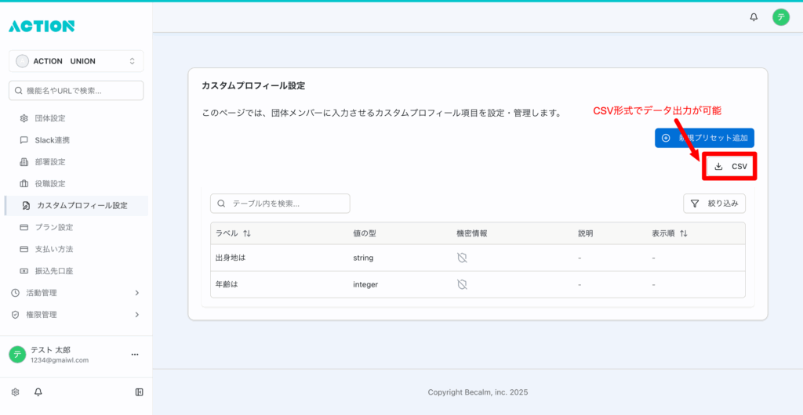Toggle the 機密情報 shield icon for 出身地は
This screenshot has width=803, height=415.
[462, 258]
